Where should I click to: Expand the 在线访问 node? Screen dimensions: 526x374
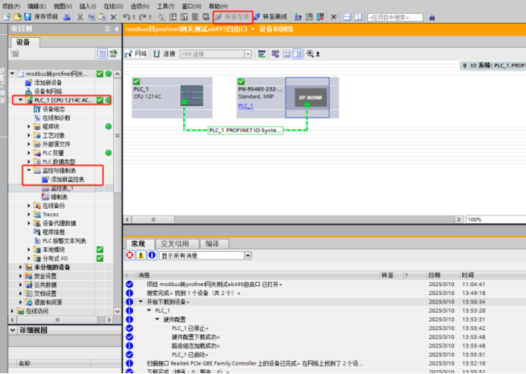point(12,311)
